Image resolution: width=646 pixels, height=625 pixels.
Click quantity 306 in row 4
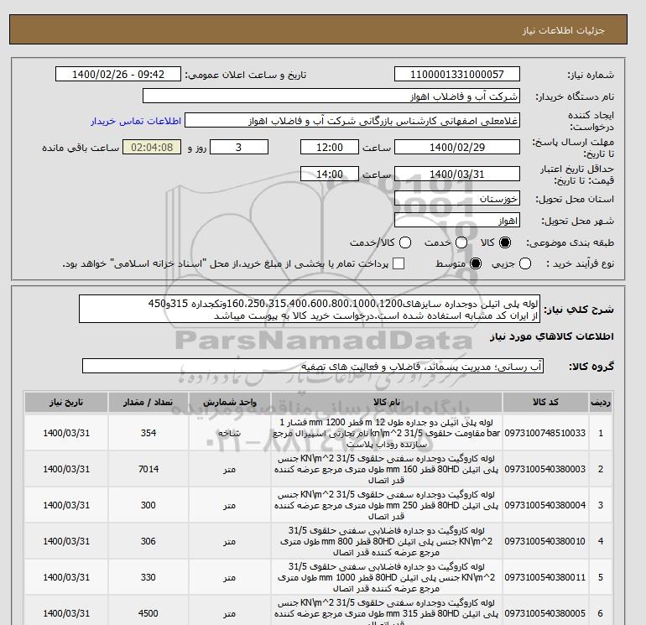coord(148,541)
